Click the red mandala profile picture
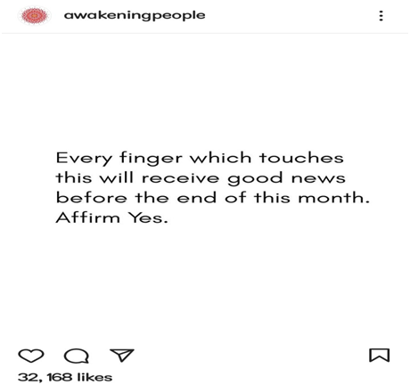The height and width of the screenshot is (385, 410). coord(35,15)
